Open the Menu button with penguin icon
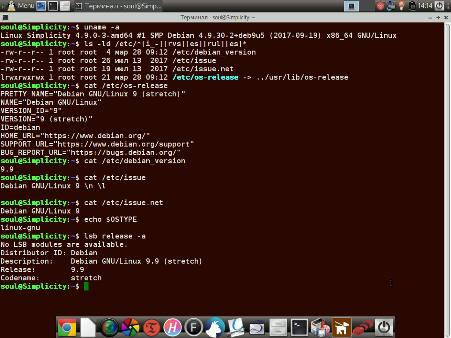 coord(21,6)
